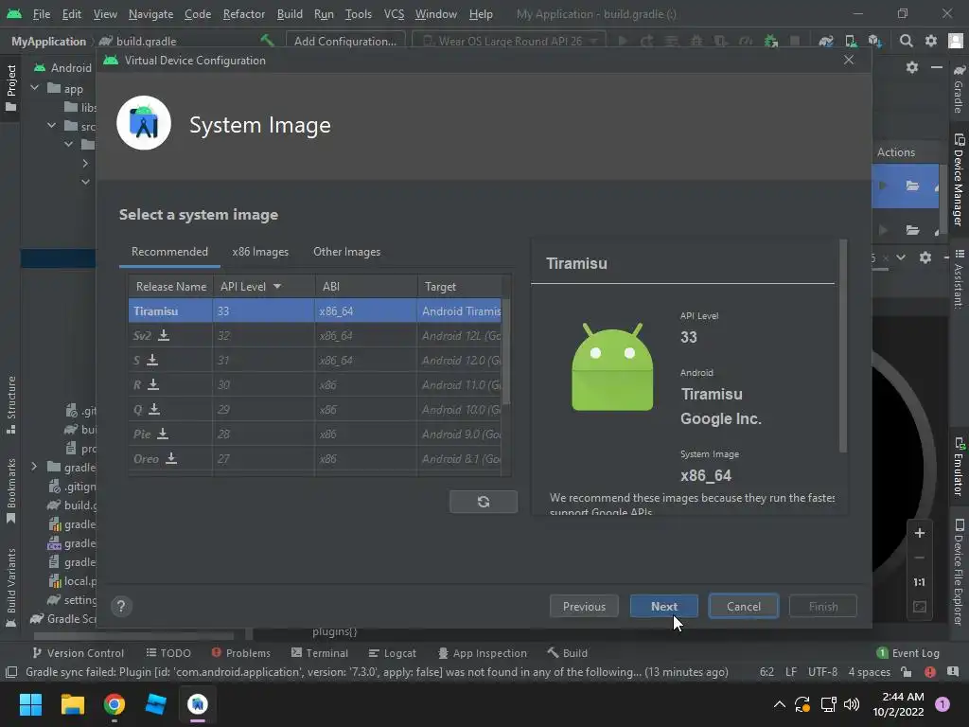Click the UTF-8 encoding in status bar

822,672
